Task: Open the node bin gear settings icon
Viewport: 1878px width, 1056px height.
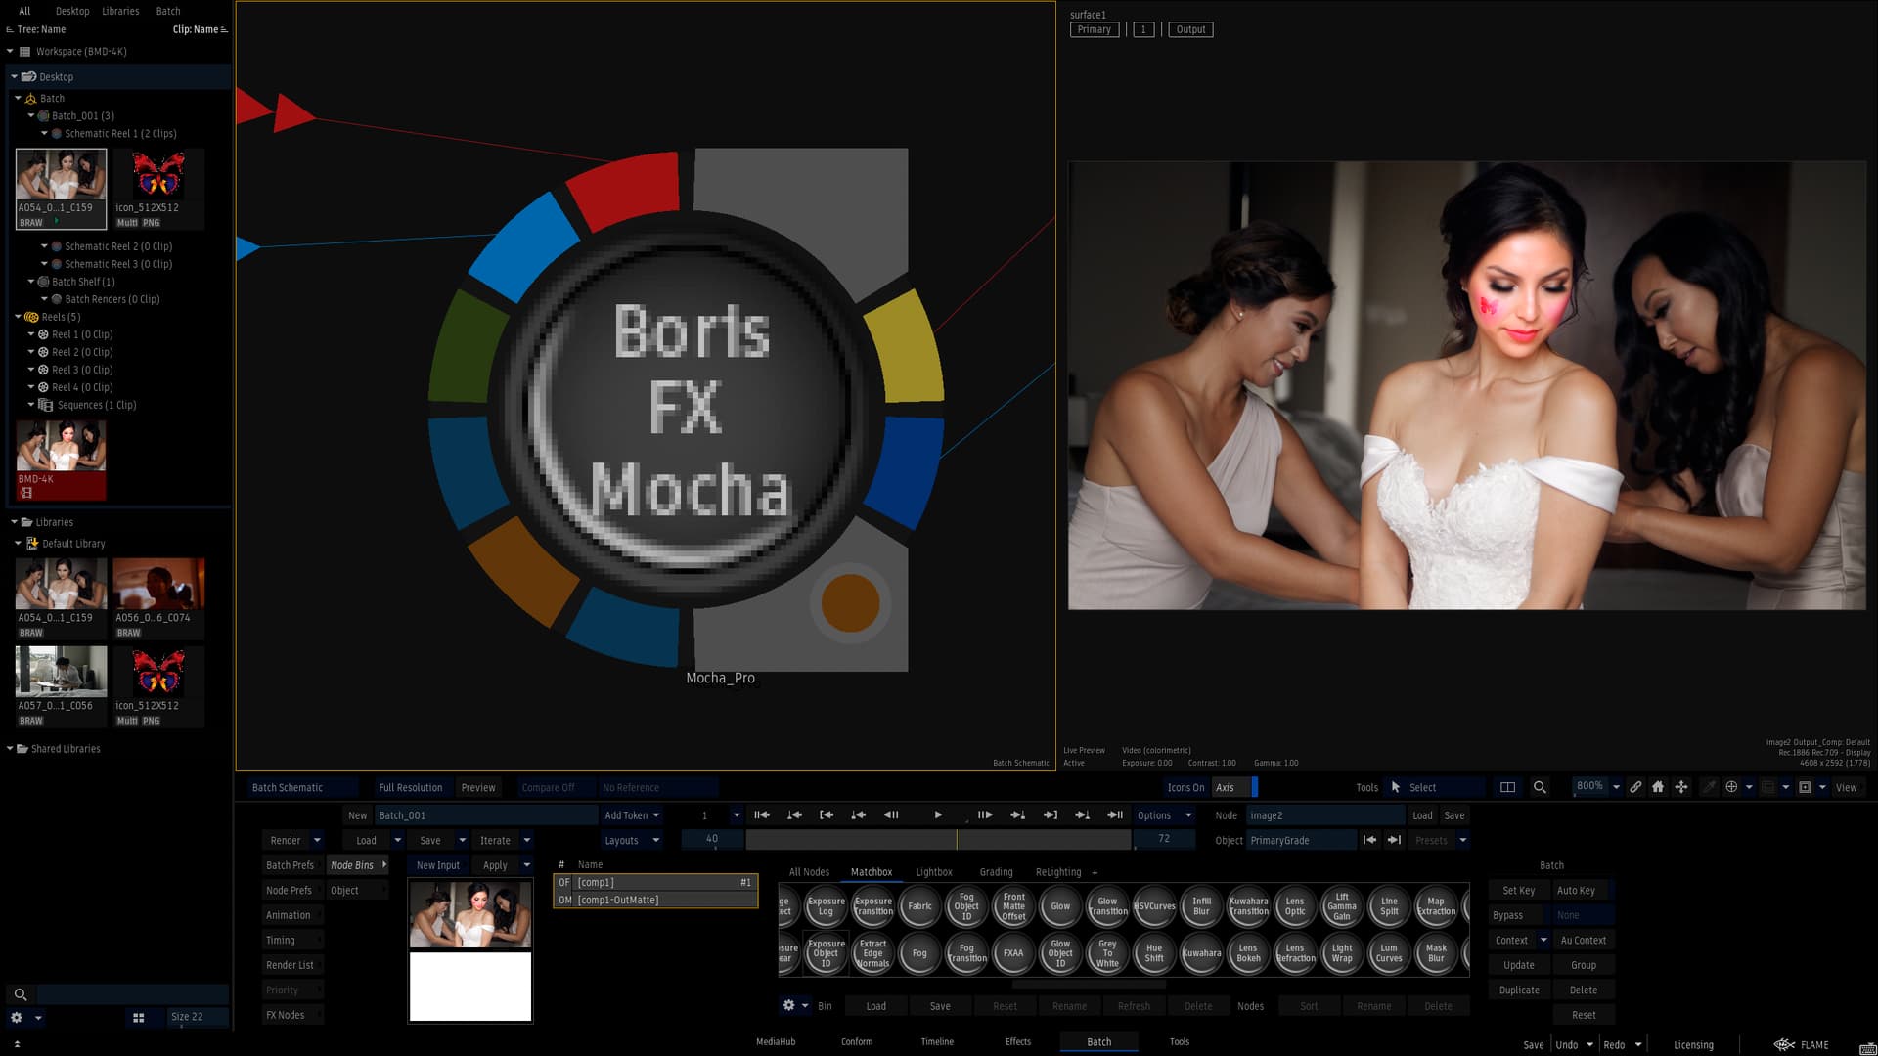Action: pos(789,1005)
